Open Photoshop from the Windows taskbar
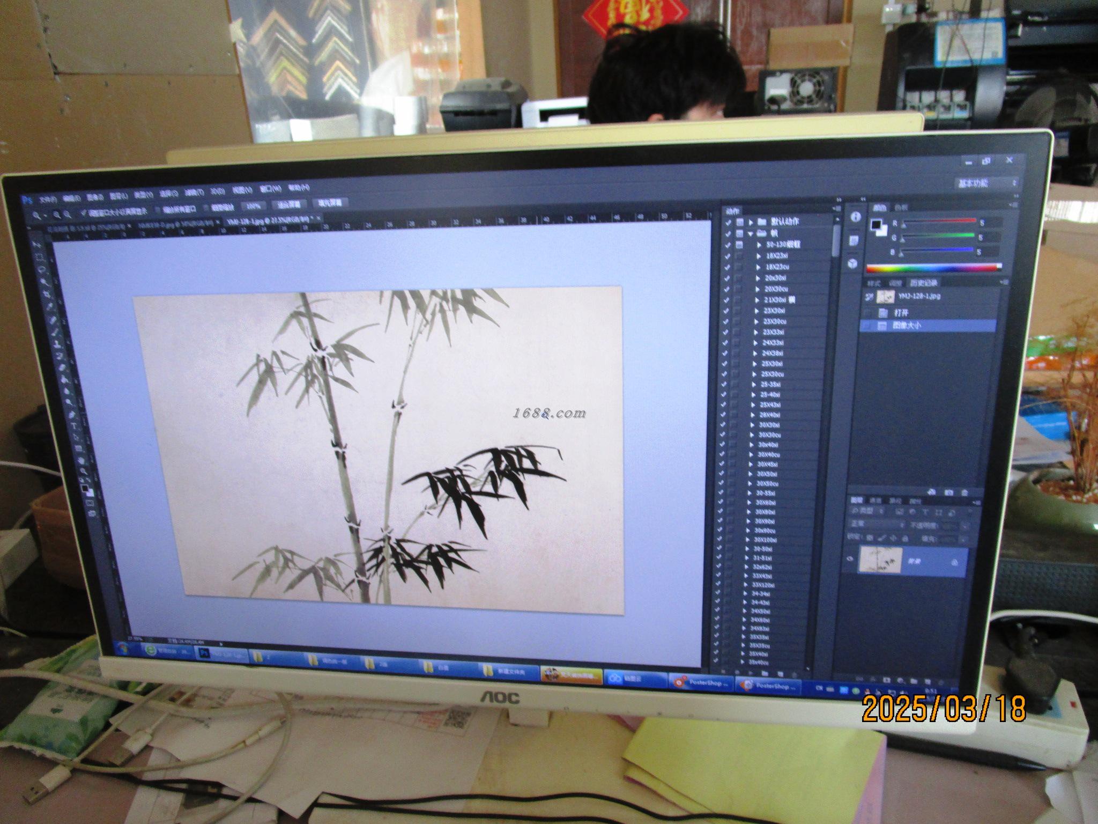The image size is (1098, 824). click(221, 654)
